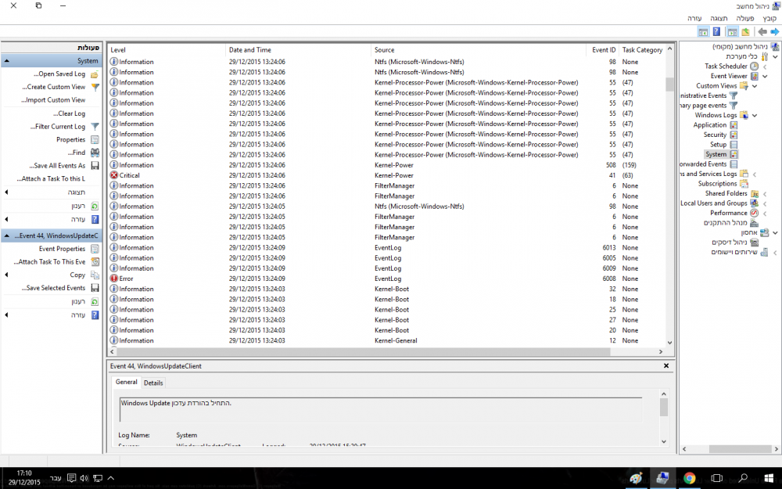Click the Save Selected Events disk icon
Screen dimensions: 782x489
point(95,288)
